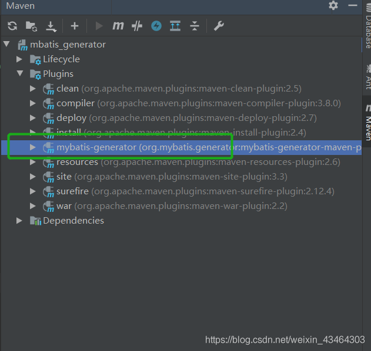Expand the Lifecycle node
This screenshot has width=371, height=351.
19,59
